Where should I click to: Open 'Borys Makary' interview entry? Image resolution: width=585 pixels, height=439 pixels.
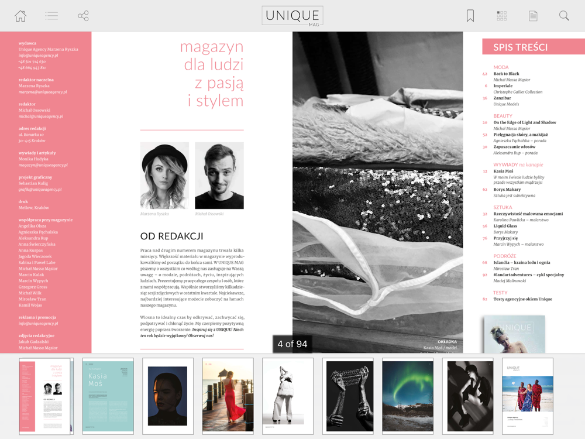(x=507, y=190)
